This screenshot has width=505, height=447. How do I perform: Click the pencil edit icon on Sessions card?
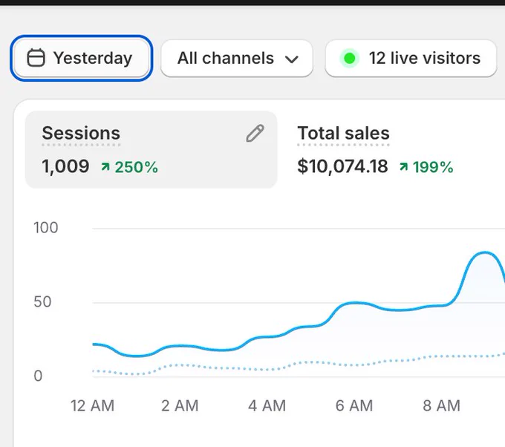click(255, 133)
